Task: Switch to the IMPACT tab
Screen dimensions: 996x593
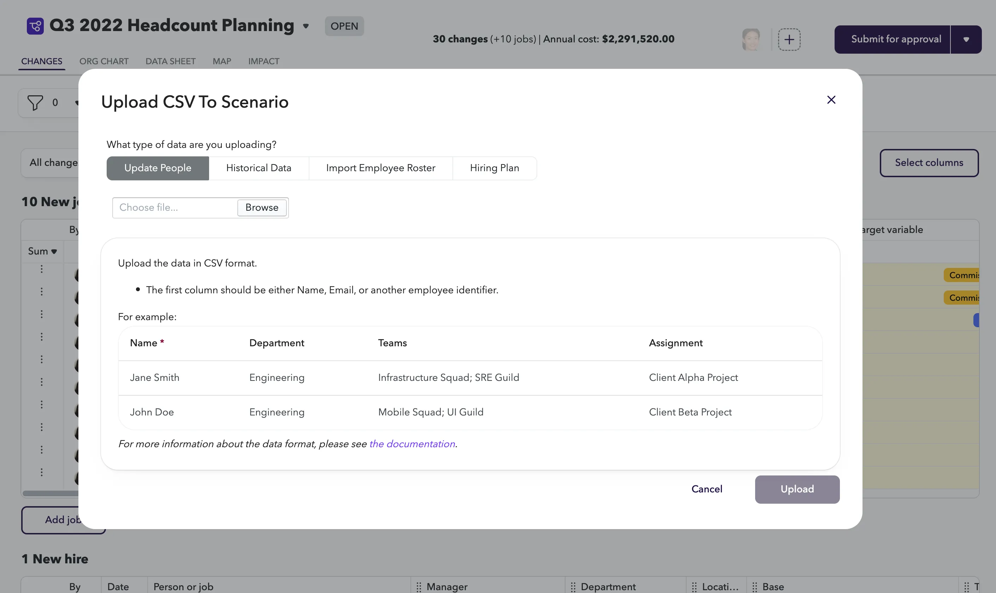Action: pyautogui.click(x=263, y=61)
